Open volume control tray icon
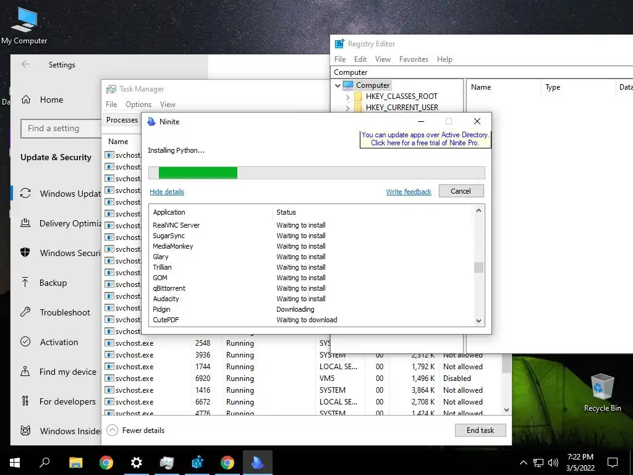Viewport: 633px width, 475px height. (553, 463)
